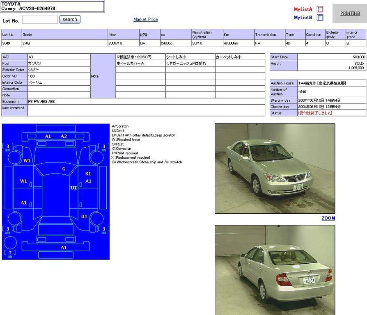Click the legend entry 'W:Repaired trace'
367x315 pixels.
click(x=126, y=139)
